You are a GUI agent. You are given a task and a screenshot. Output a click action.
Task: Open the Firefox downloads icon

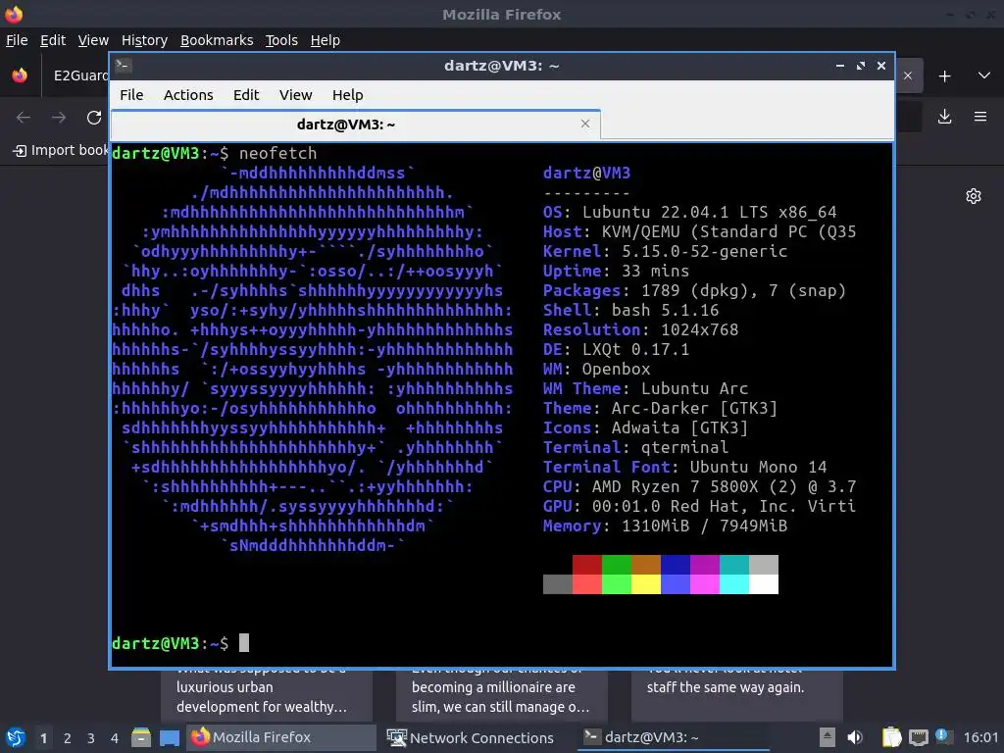click(944, 117)
